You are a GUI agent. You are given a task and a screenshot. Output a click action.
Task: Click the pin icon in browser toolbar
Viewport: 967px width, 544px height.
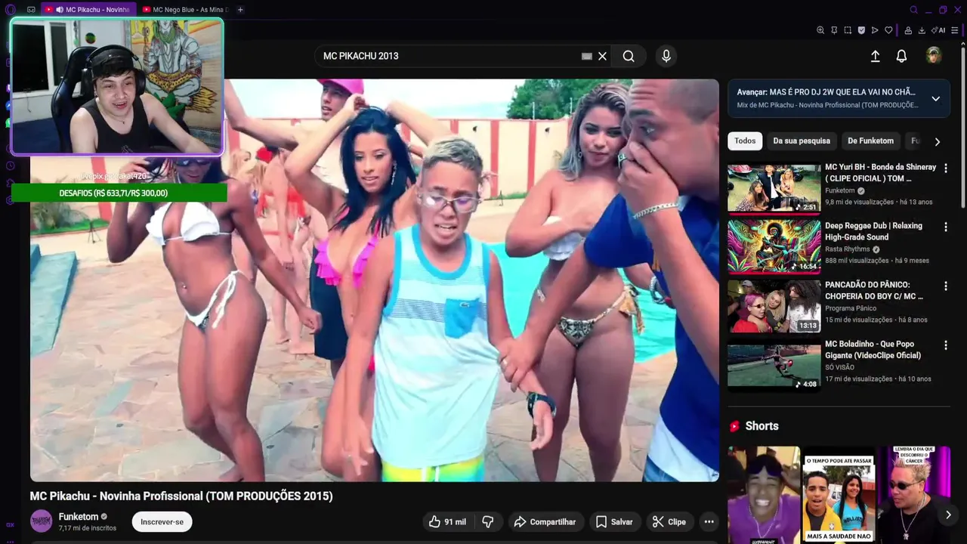pyautogui.click(x=834, y=30)
